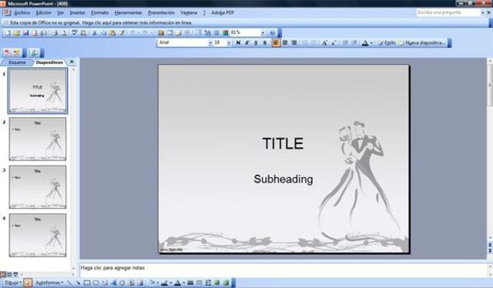This screenshot has width=493, height=288.
Task: Insert a text box from drawing toolbar
Action: coord(105,283)
